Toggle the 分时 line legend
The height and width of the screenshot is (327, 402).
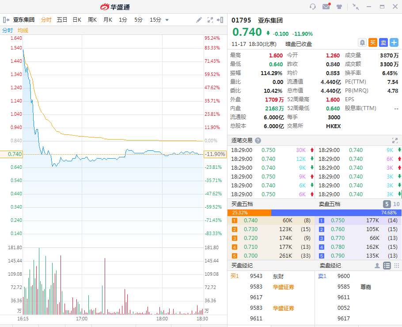pos(8,30)
